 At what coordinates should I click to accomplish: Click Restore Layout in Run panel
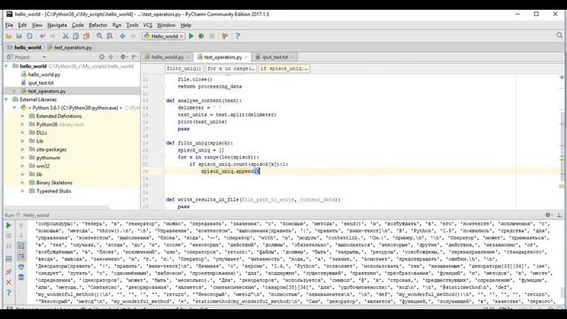(9, 259)
